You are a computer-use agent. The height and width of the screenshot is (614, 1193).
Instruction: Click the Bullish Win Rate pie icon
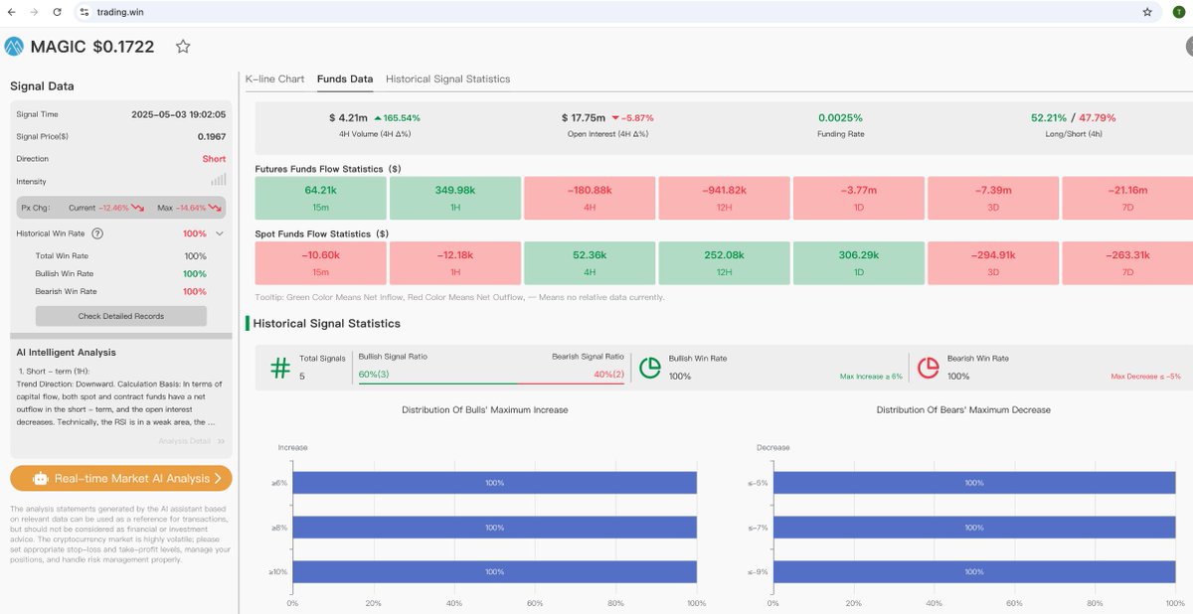pos(650,368)
